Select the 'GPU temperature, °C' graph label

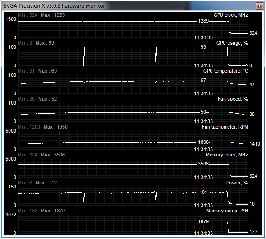(x=225, y=71)
